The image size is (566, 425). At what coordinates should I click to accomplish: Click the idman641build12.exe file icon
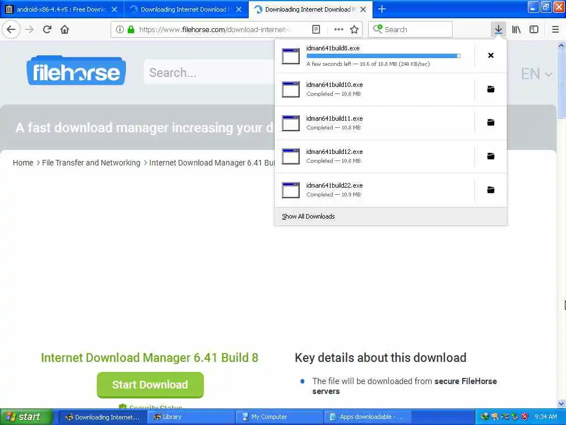click(x=291, y=156)
